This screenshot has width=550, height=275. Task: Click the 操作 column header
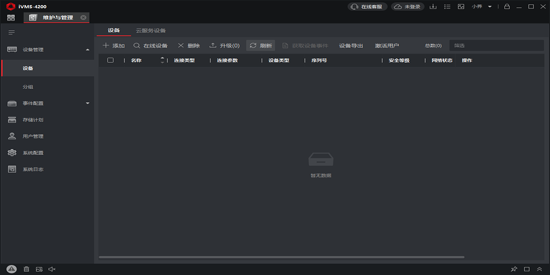click(467, 60)
